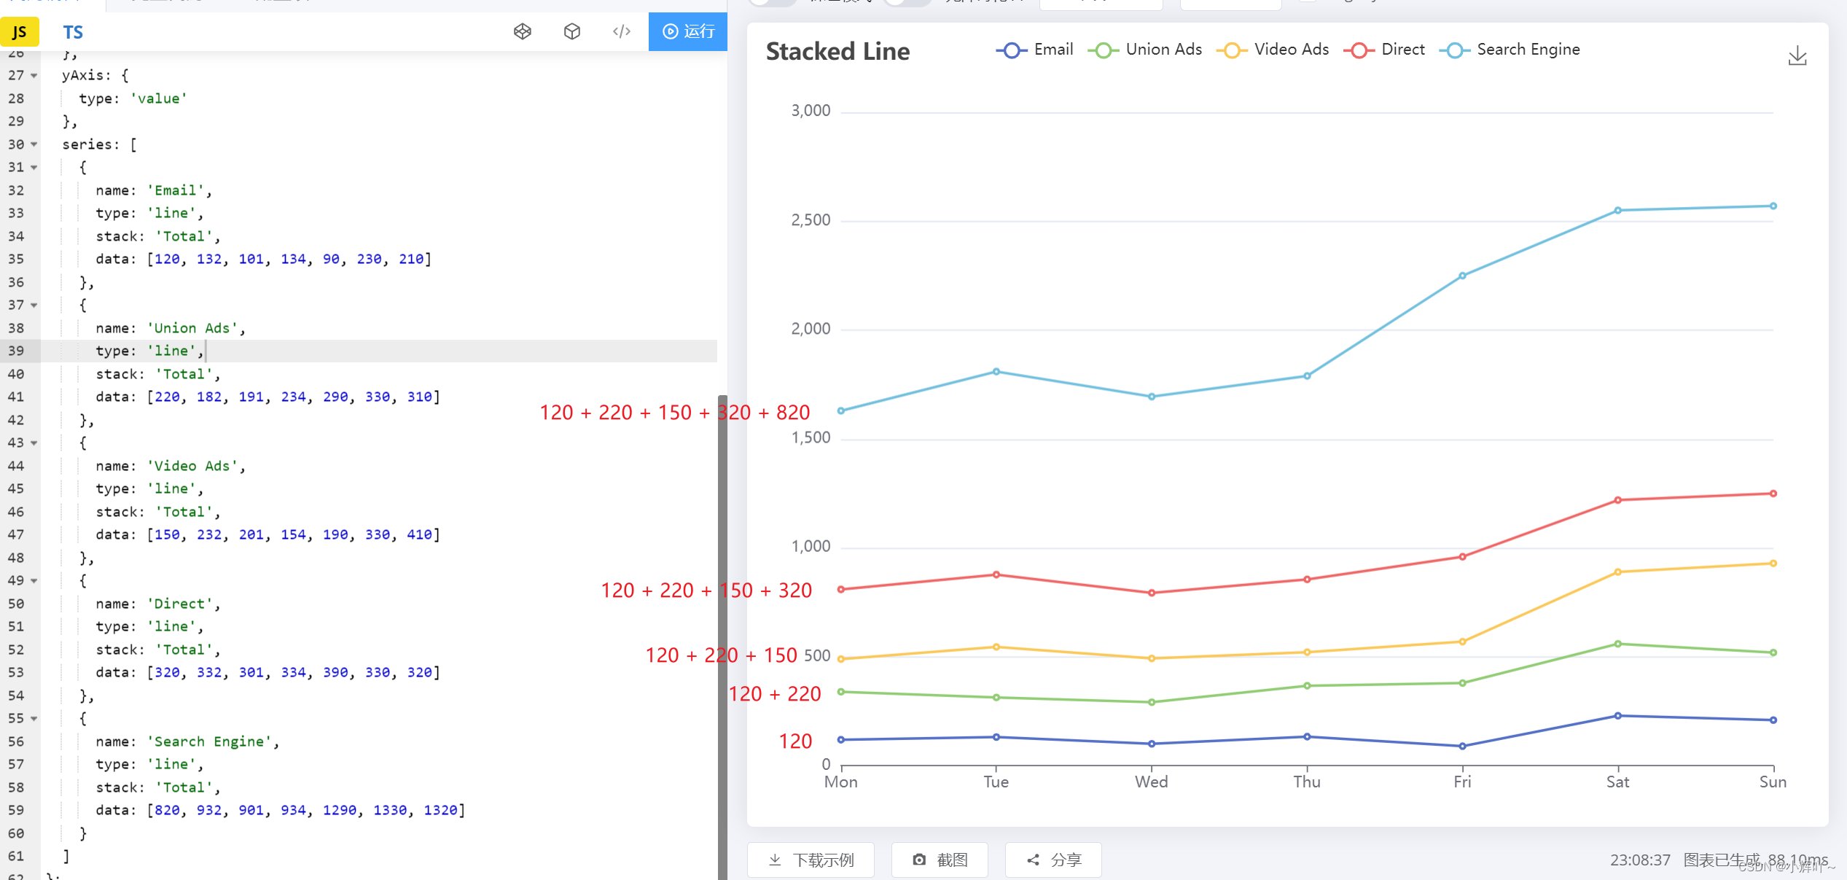Click the 'Stacked Line' chart title

coord(837,51)
